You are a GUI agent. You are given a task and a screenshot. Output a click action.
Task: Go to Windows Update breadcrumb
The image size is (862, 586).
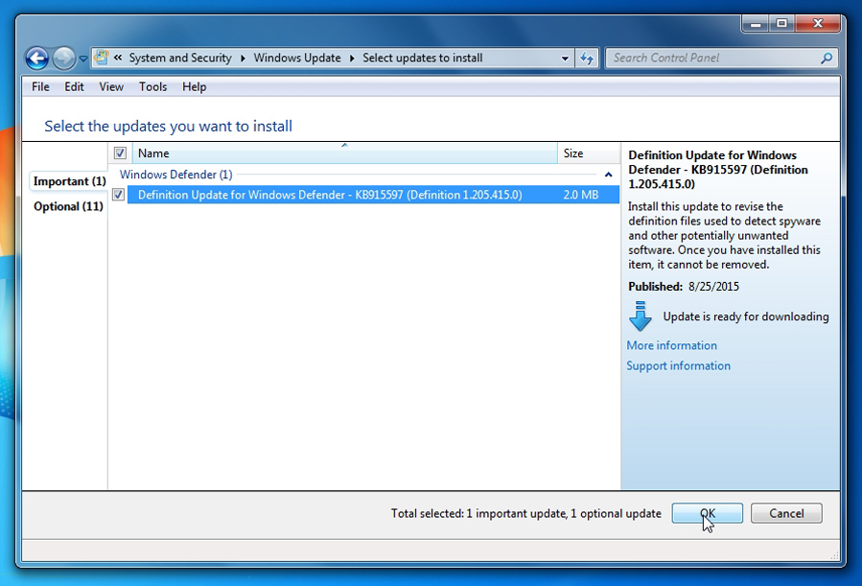tap(297, 58)
